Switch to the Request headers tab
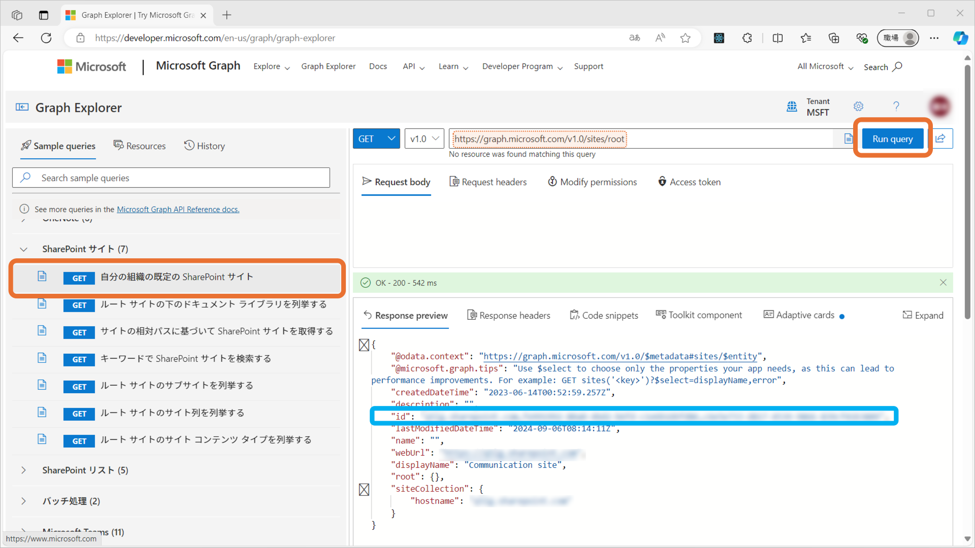Screen dimensions: 975x548 488,182
